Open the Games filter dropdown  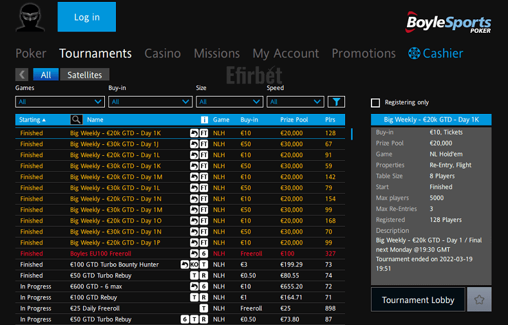(x=60, y=102)
